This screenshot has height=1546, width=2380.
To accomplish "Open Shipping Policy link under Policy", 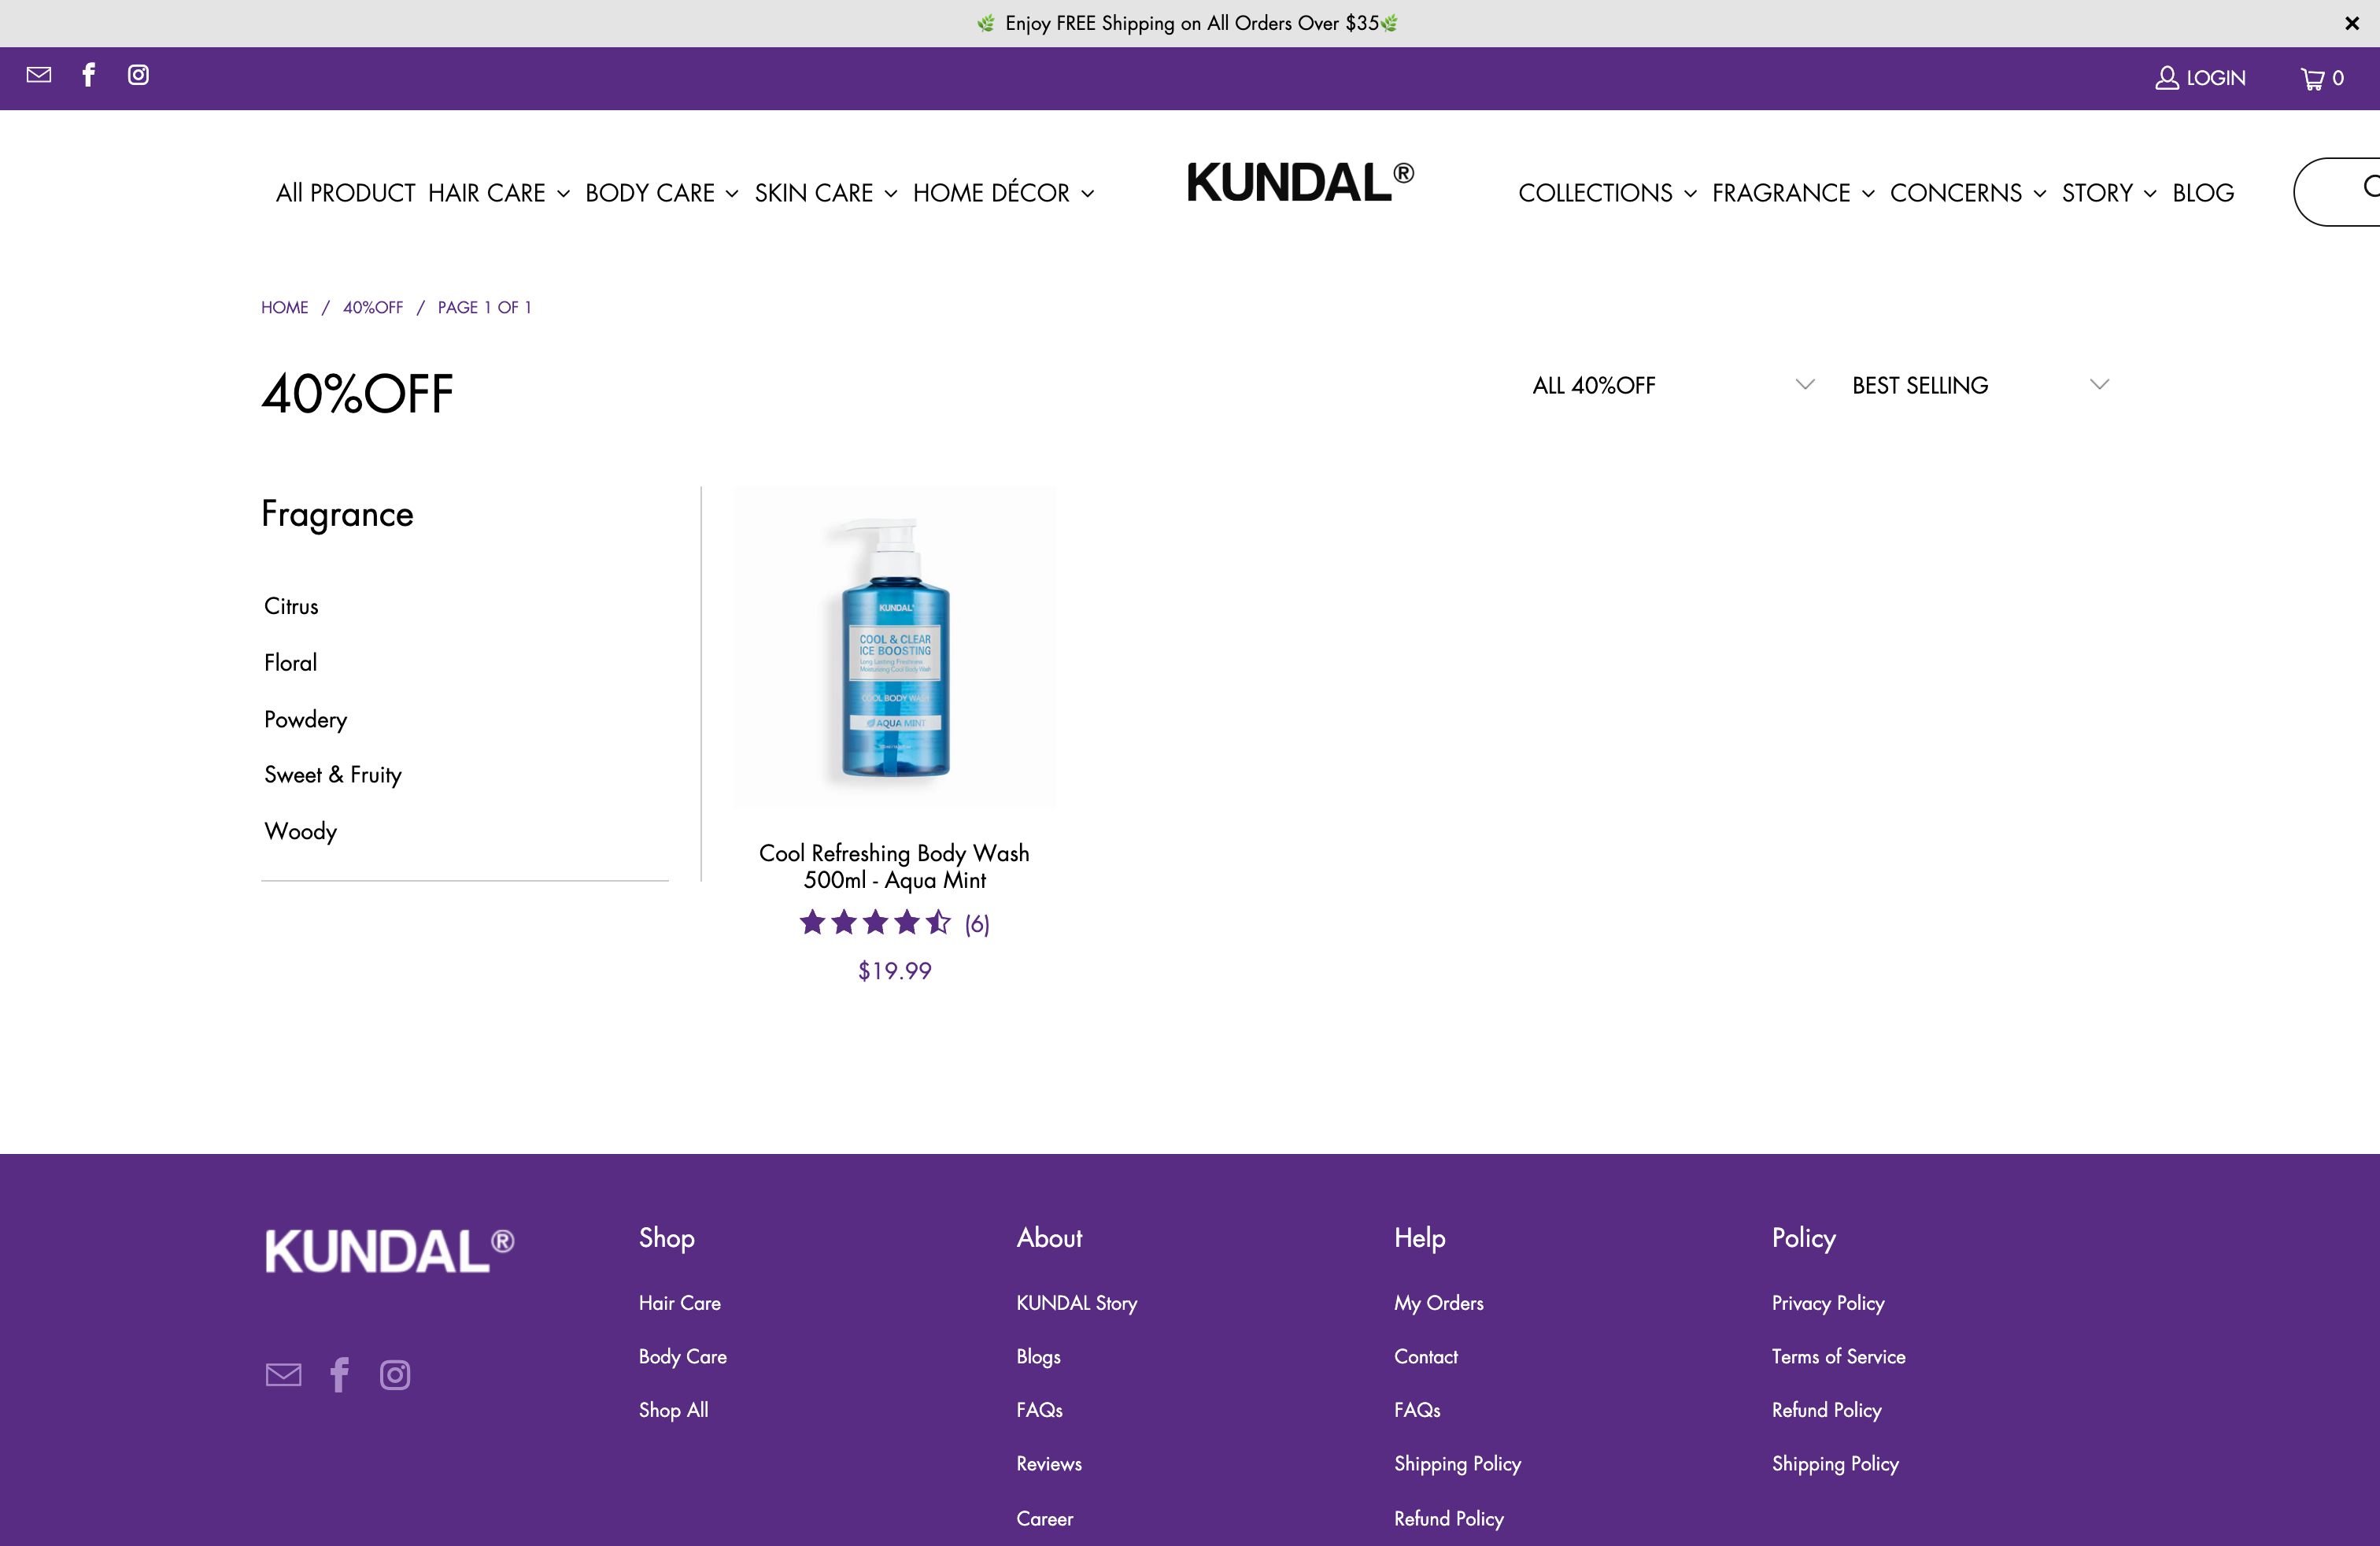I will pyautogui.click(x=1835, y=1464).
